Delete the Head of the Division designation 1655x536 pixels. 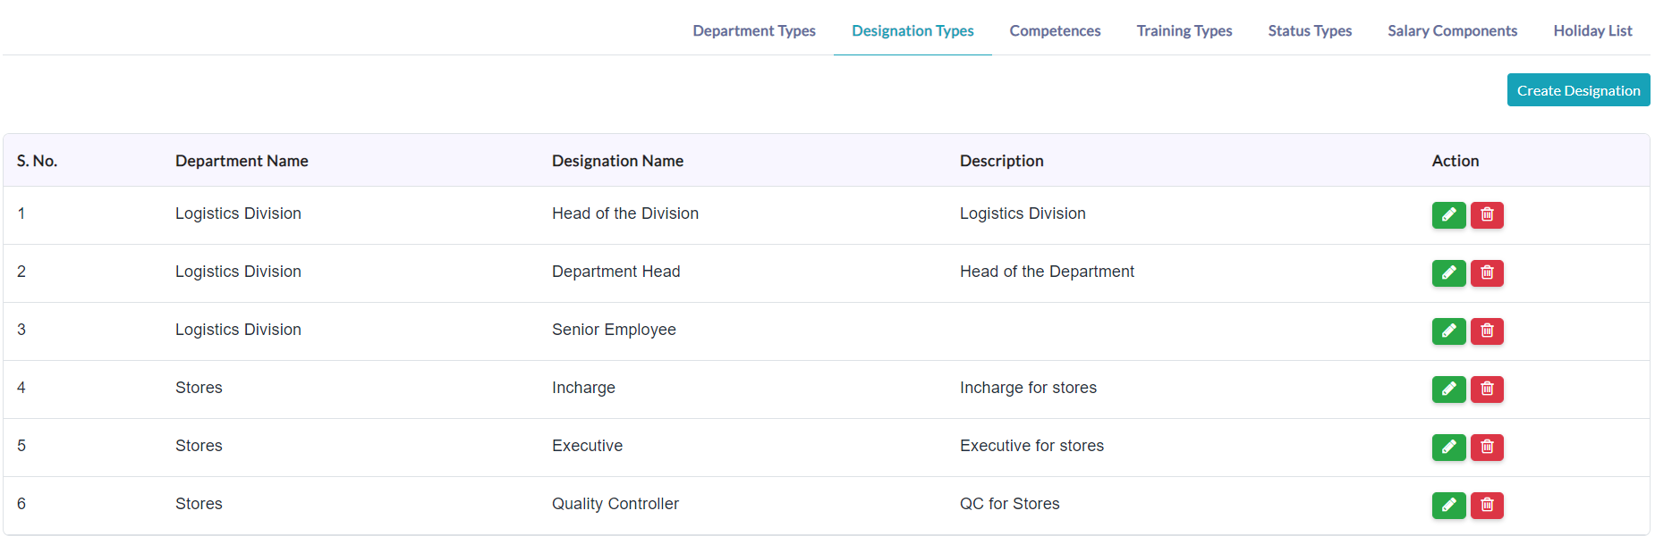pyautogui.click(x=1487, y=215)
